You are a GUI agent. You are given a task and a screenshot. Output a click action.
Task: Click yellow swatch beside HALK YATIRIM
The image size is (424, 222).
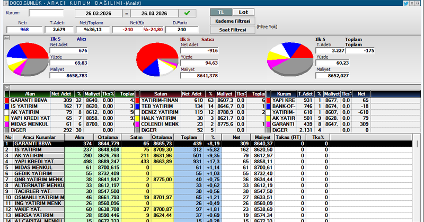pos(137,118)
